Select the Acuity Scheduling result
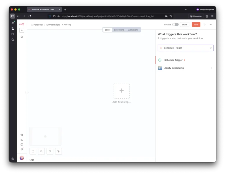225x174 pixels. tap(186, 68)
